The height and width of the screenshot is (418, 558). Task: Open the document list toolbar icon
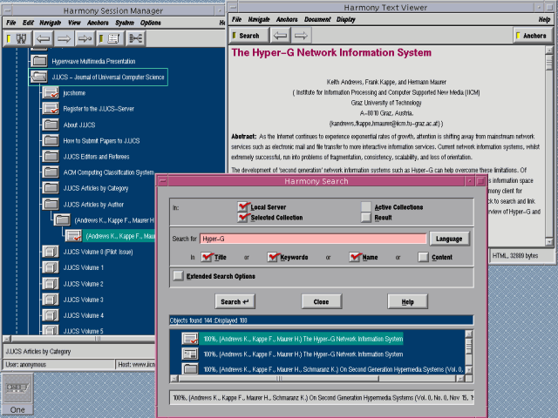110,38
